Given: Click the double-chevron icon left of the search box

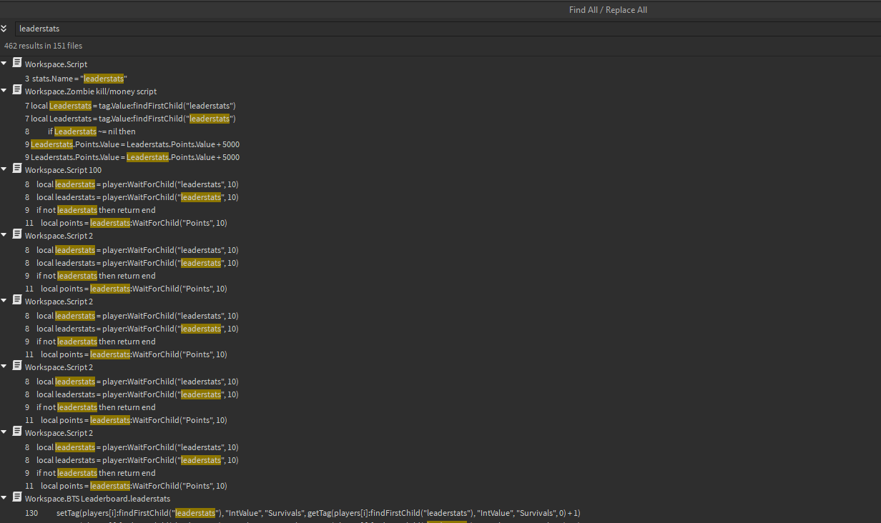Looking at the screenshot, I should (x=5, y=28).
